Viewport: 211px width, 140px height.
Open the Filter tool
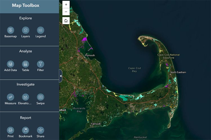41,64
